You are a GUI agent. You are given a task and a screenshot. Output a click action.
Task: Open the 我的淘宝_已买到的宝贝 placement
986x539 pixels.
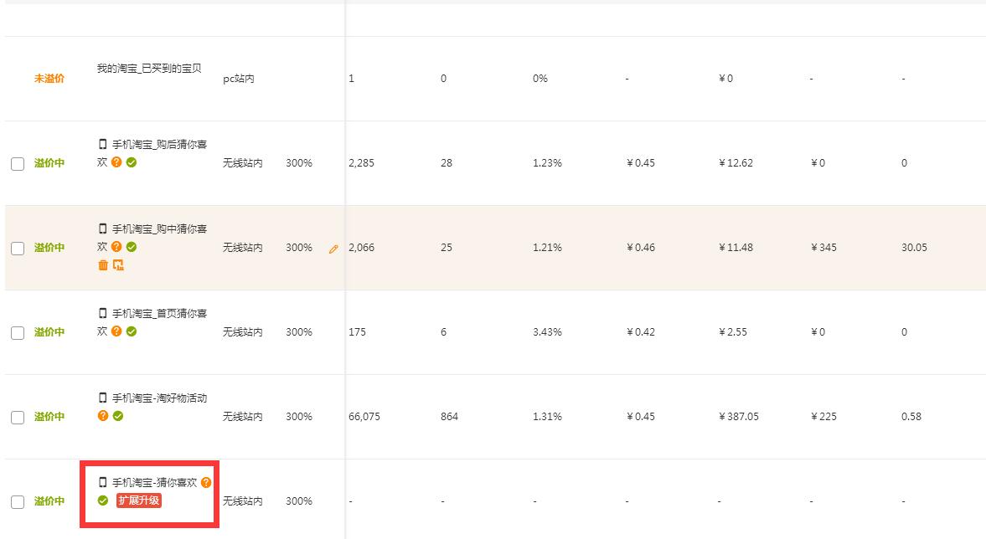149,69
